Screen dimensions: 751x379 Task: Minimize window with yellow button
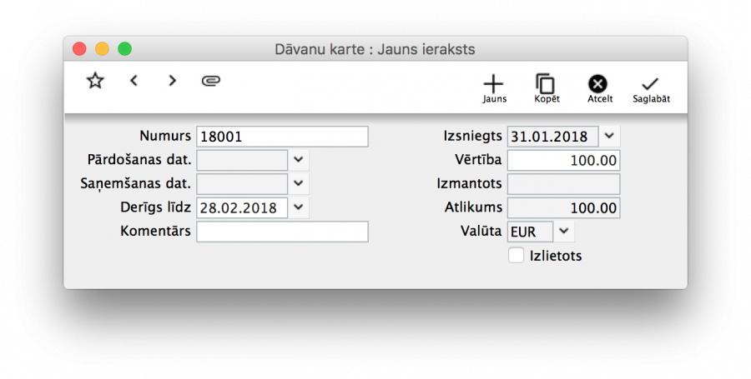pyautogui.click(x=102, y=49)
